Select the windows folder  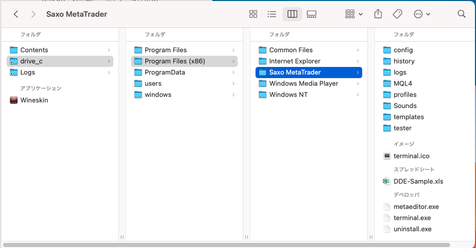[184, 95]
